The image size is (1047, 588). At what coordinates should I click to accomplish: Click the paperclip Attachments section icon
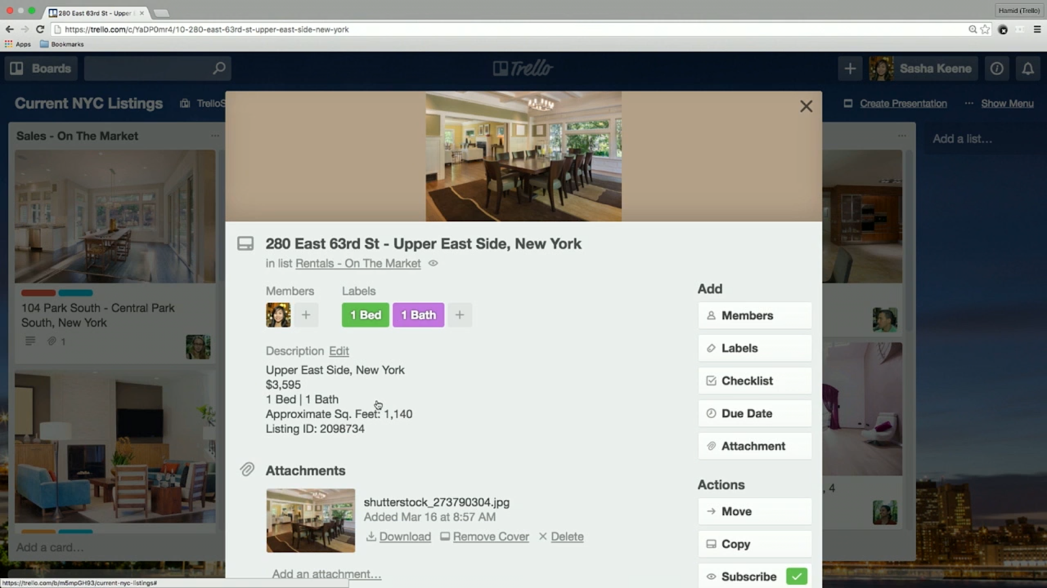click(x=247, y=470)
